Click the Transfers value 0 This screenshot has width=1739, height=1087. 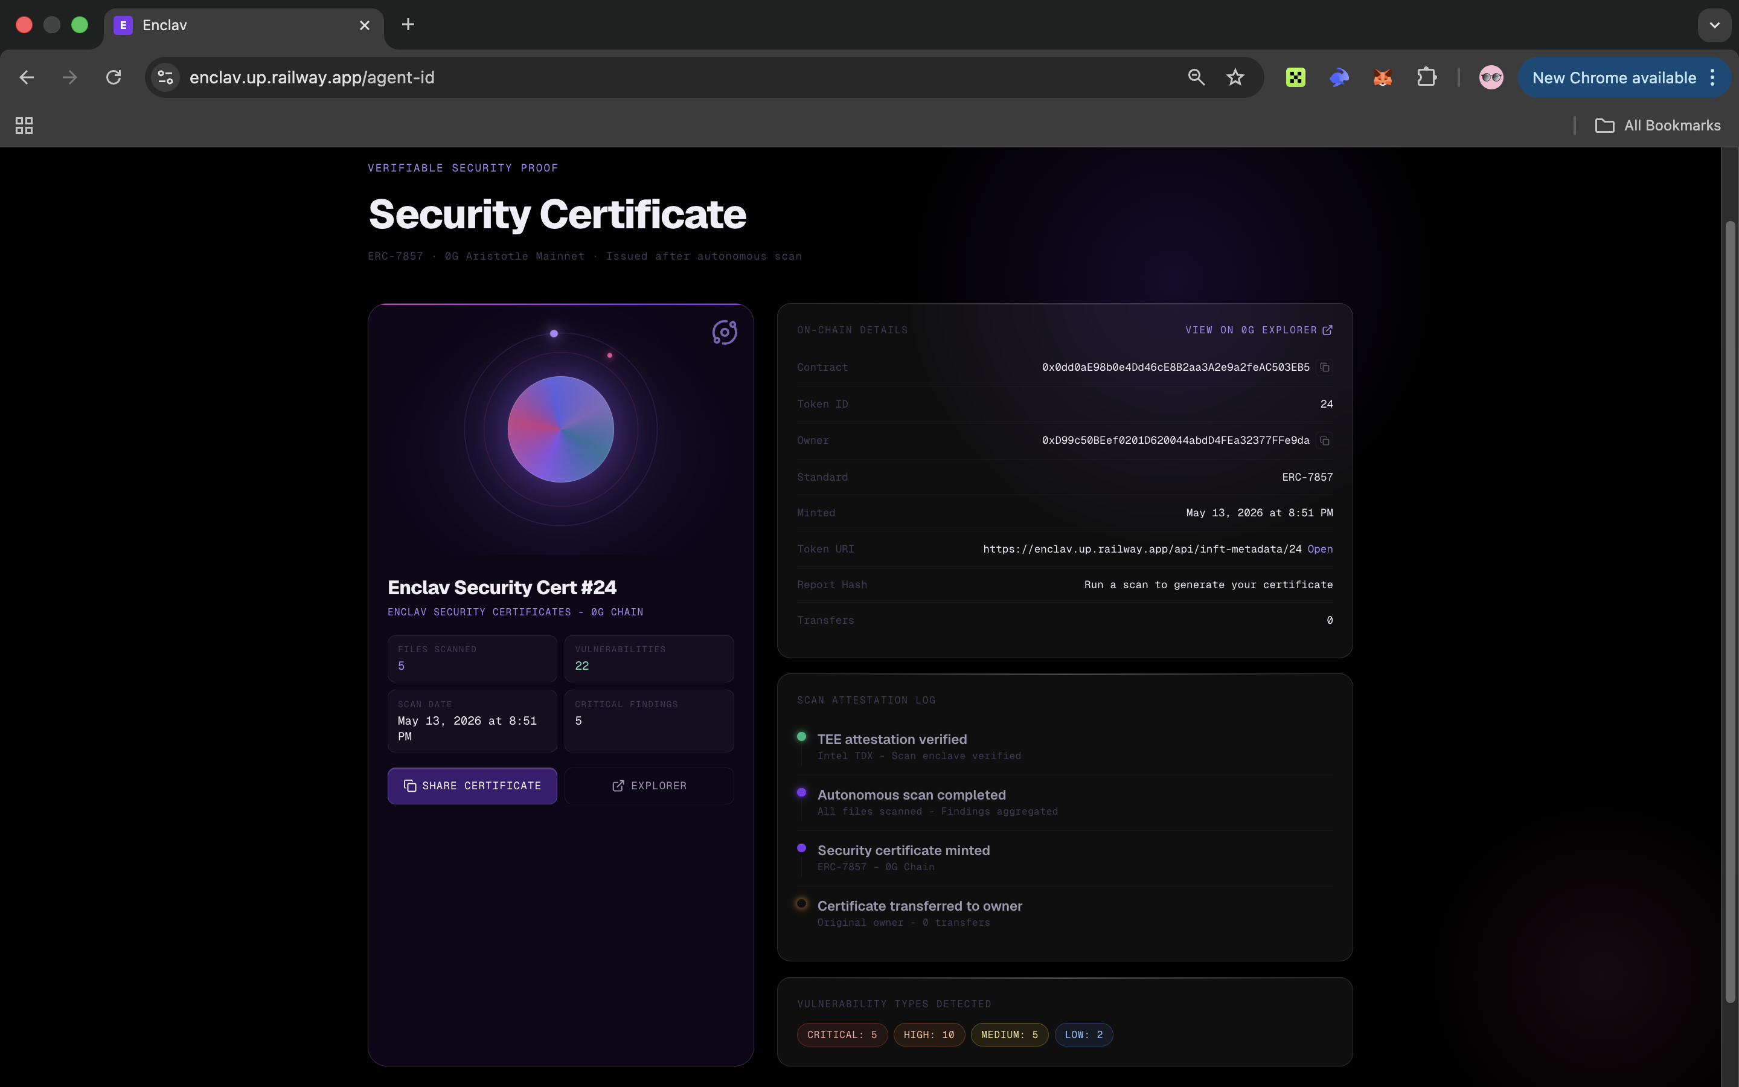tap(1330, 620)
